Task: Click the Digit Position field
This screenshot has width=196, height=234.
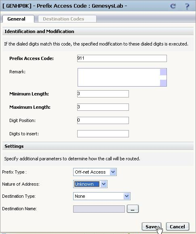Action: coord(103,120)
